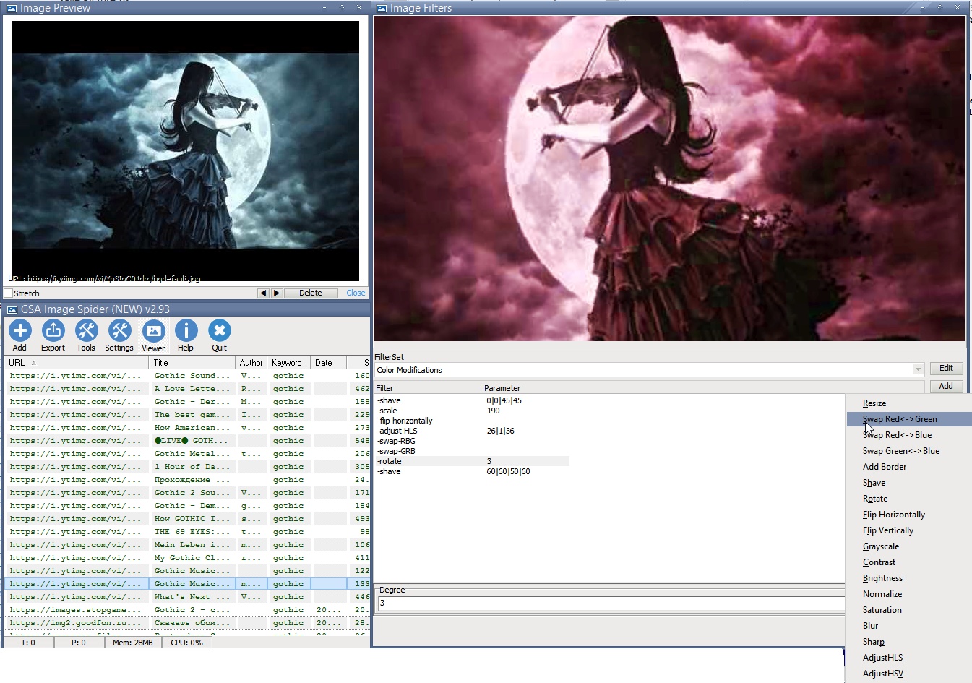Click the Edit button beside FilterSet
The height and width of the screenshot is (683, 972).
946,368
